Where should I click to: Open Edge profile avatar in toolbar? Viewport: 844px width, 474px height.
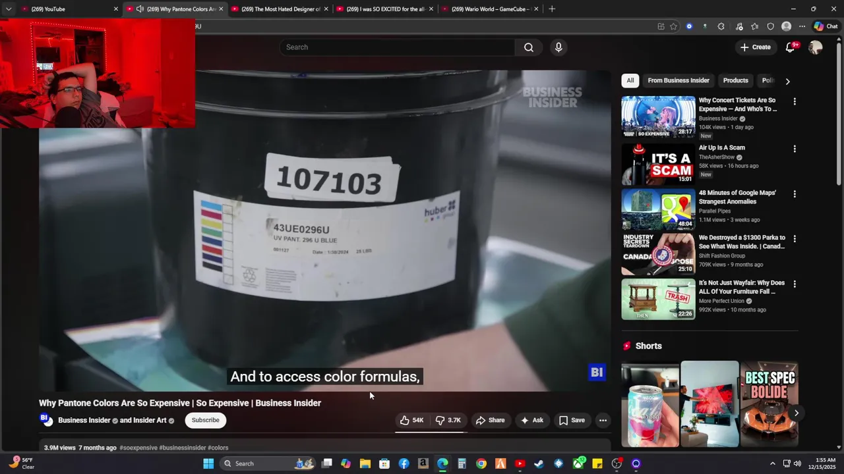[x=786, y=26]
